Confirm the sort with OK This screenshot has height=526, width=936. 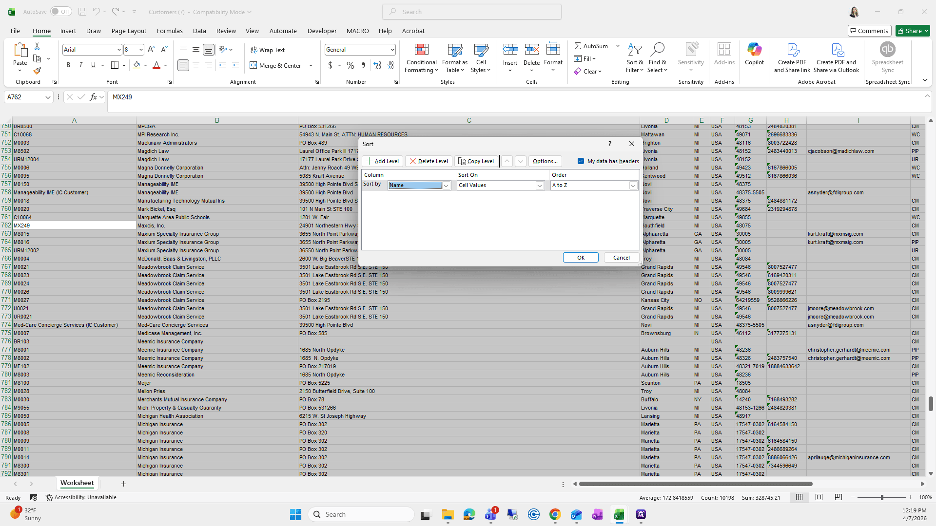(581, 258)
